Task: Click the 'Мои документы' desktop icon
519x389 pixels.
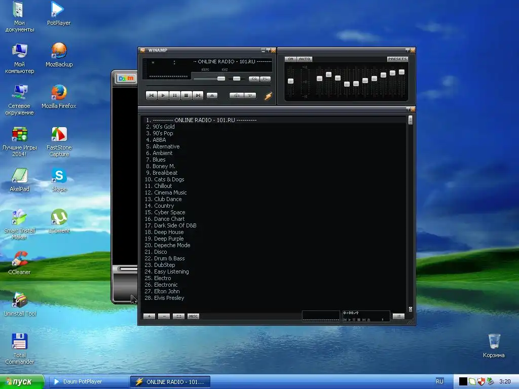Action: click(20, 17)
